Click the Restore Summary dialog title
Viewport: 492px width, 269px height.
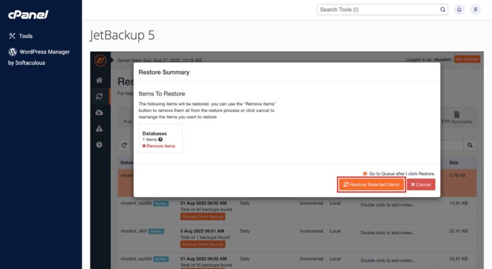[x=164, y=72]
